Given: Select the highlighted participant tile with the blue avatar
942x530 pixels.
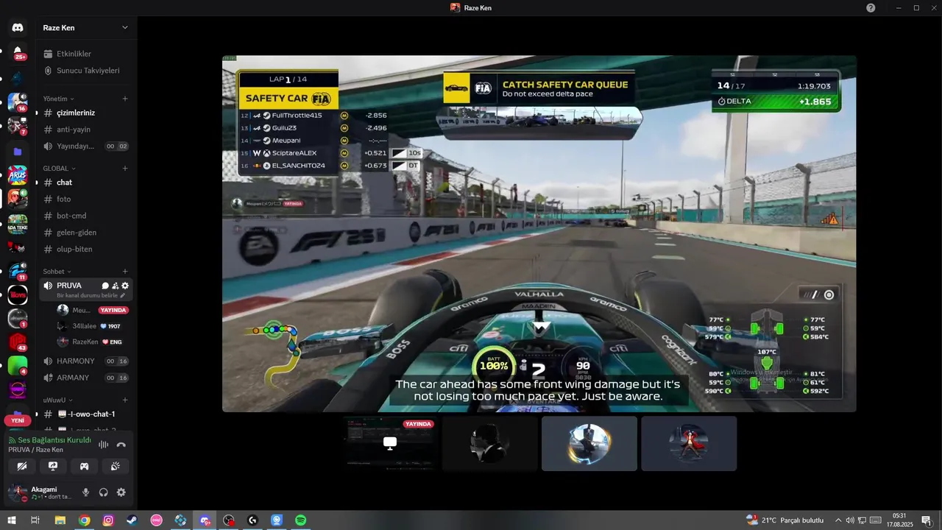Looking at the screenshot, I should tap(589, 443).
